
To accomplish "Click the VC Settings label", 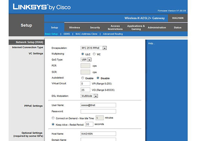I will (36, 53).
